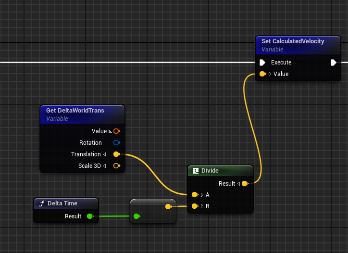Screen dimensions: 348x253
Task: Click the Scale 3D pin label
Action: [x=90, y=166]
